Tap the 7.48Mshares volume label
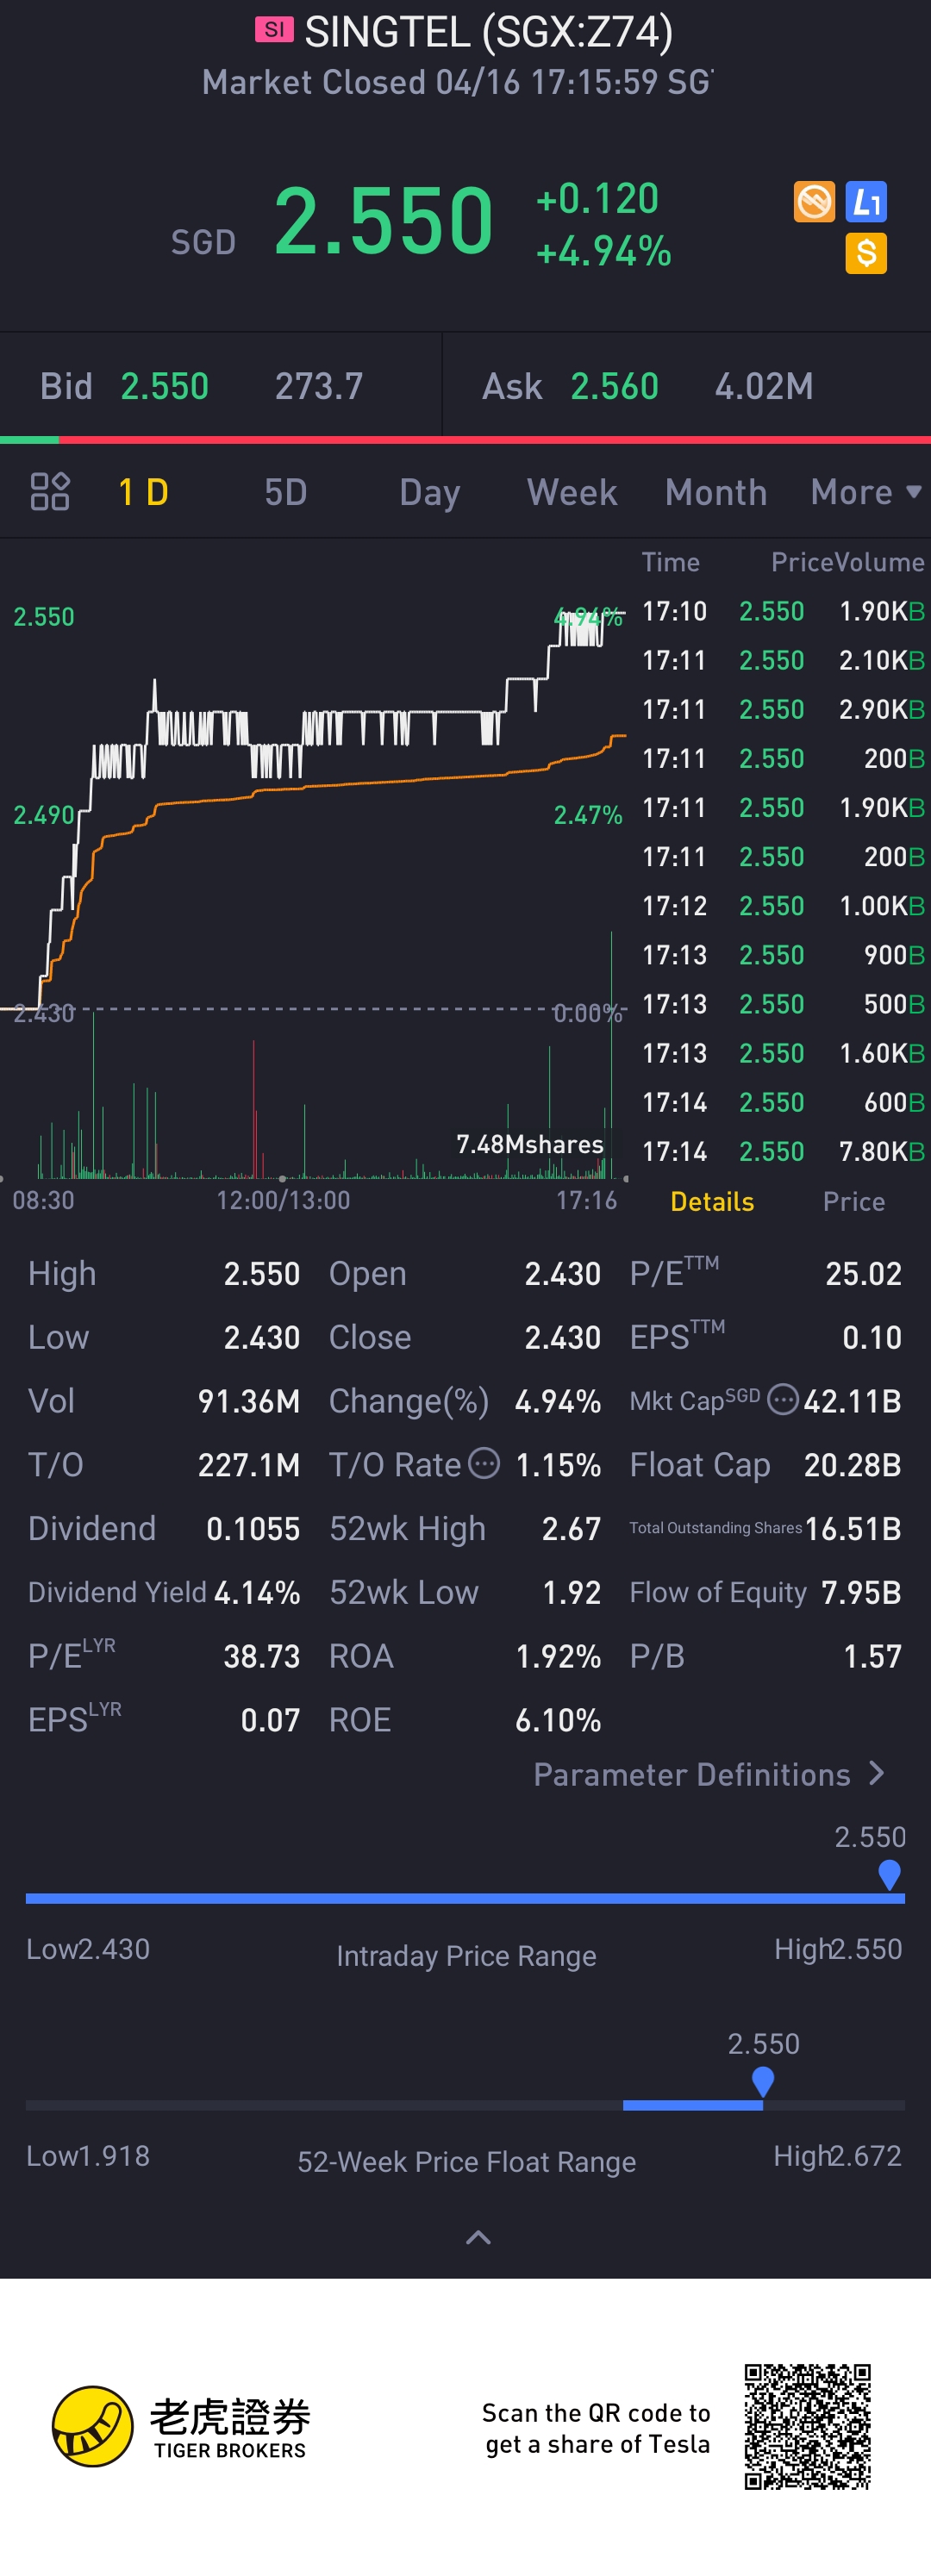Screen dimensions: 931x2576 [530, 1144]
